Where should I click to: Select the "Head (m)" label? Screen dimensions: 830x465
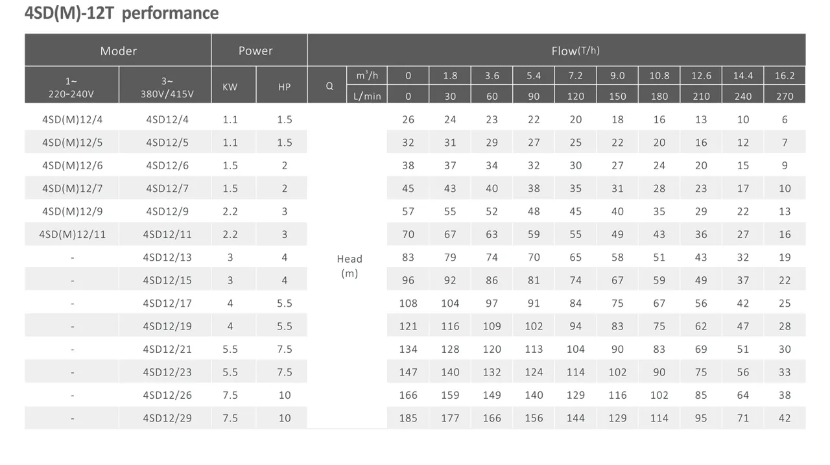click(350, 266)
